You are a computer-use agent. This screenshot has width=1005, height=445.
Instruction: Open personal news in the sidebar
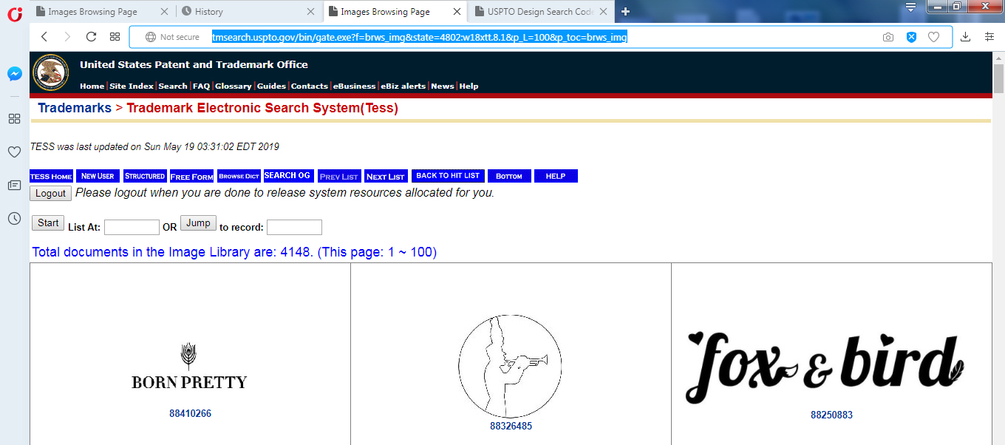(x=14, y=185)
